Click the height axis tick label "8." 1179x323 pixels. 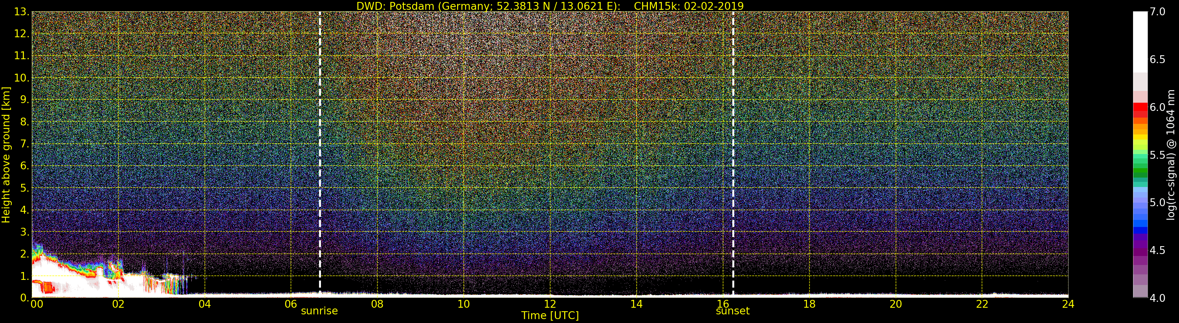coord(25,122)
